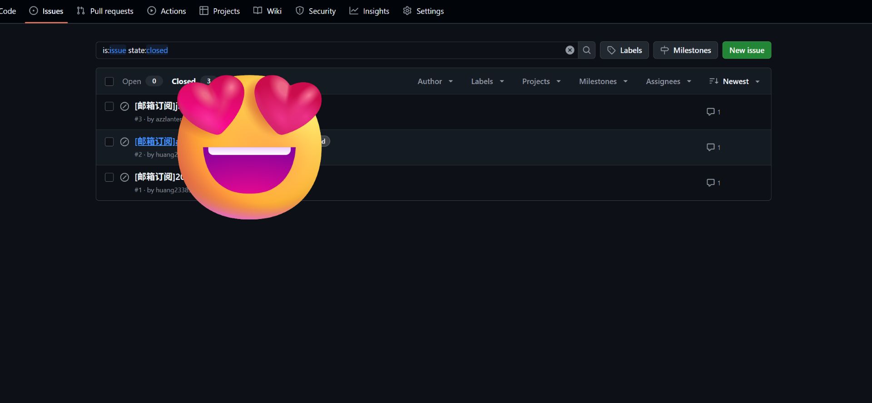Screen dimensions: 872x403
Task: Expand the Author filter dropdown
Action: pyautogui.click(x=435, y=81)
